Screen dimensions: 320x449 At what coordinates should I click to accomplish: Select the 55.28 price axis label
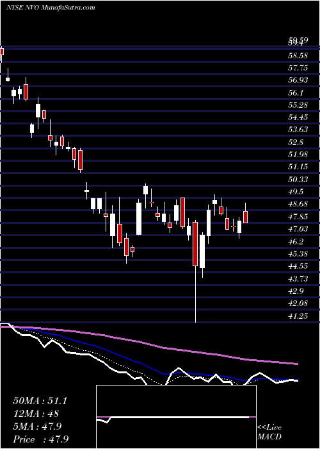tap(298, 105)
